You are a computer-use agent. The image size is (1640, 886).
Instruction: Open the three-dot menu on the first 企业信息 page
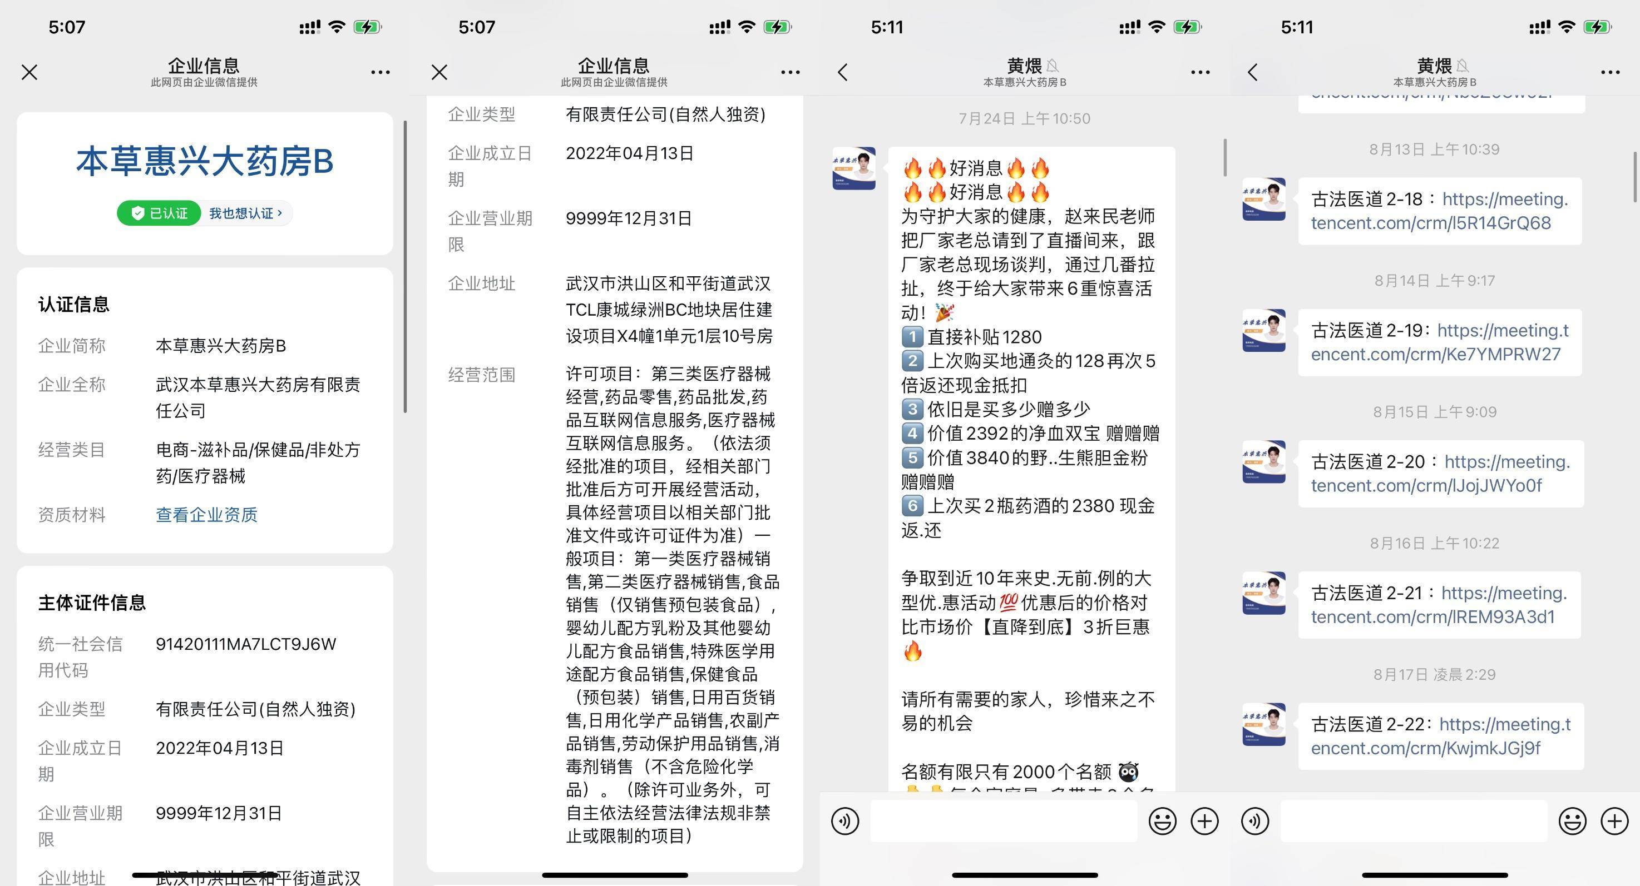(380, 72)
